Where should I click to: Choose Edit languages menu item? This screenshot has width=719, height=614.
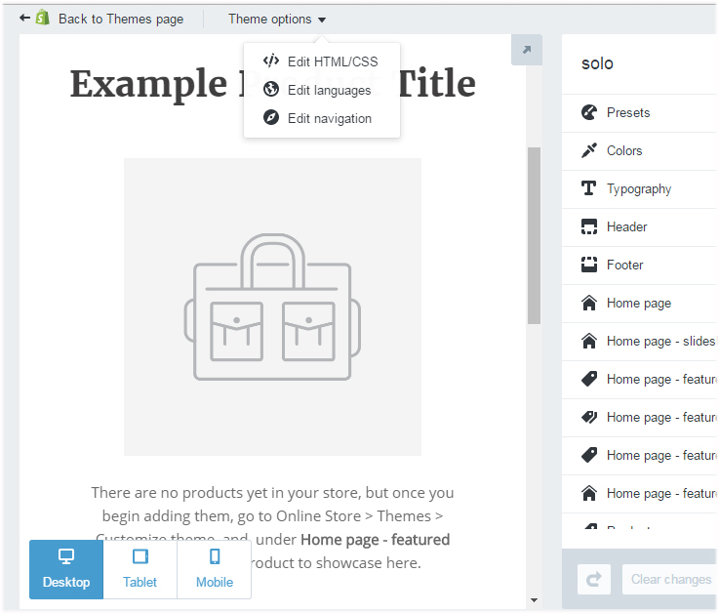[x=329, y=90]
